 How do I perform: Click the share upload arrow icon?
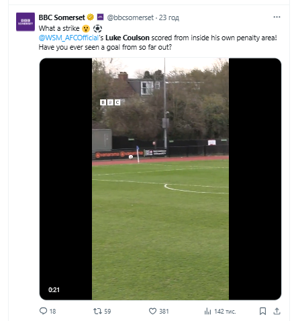tap(277, 311)
